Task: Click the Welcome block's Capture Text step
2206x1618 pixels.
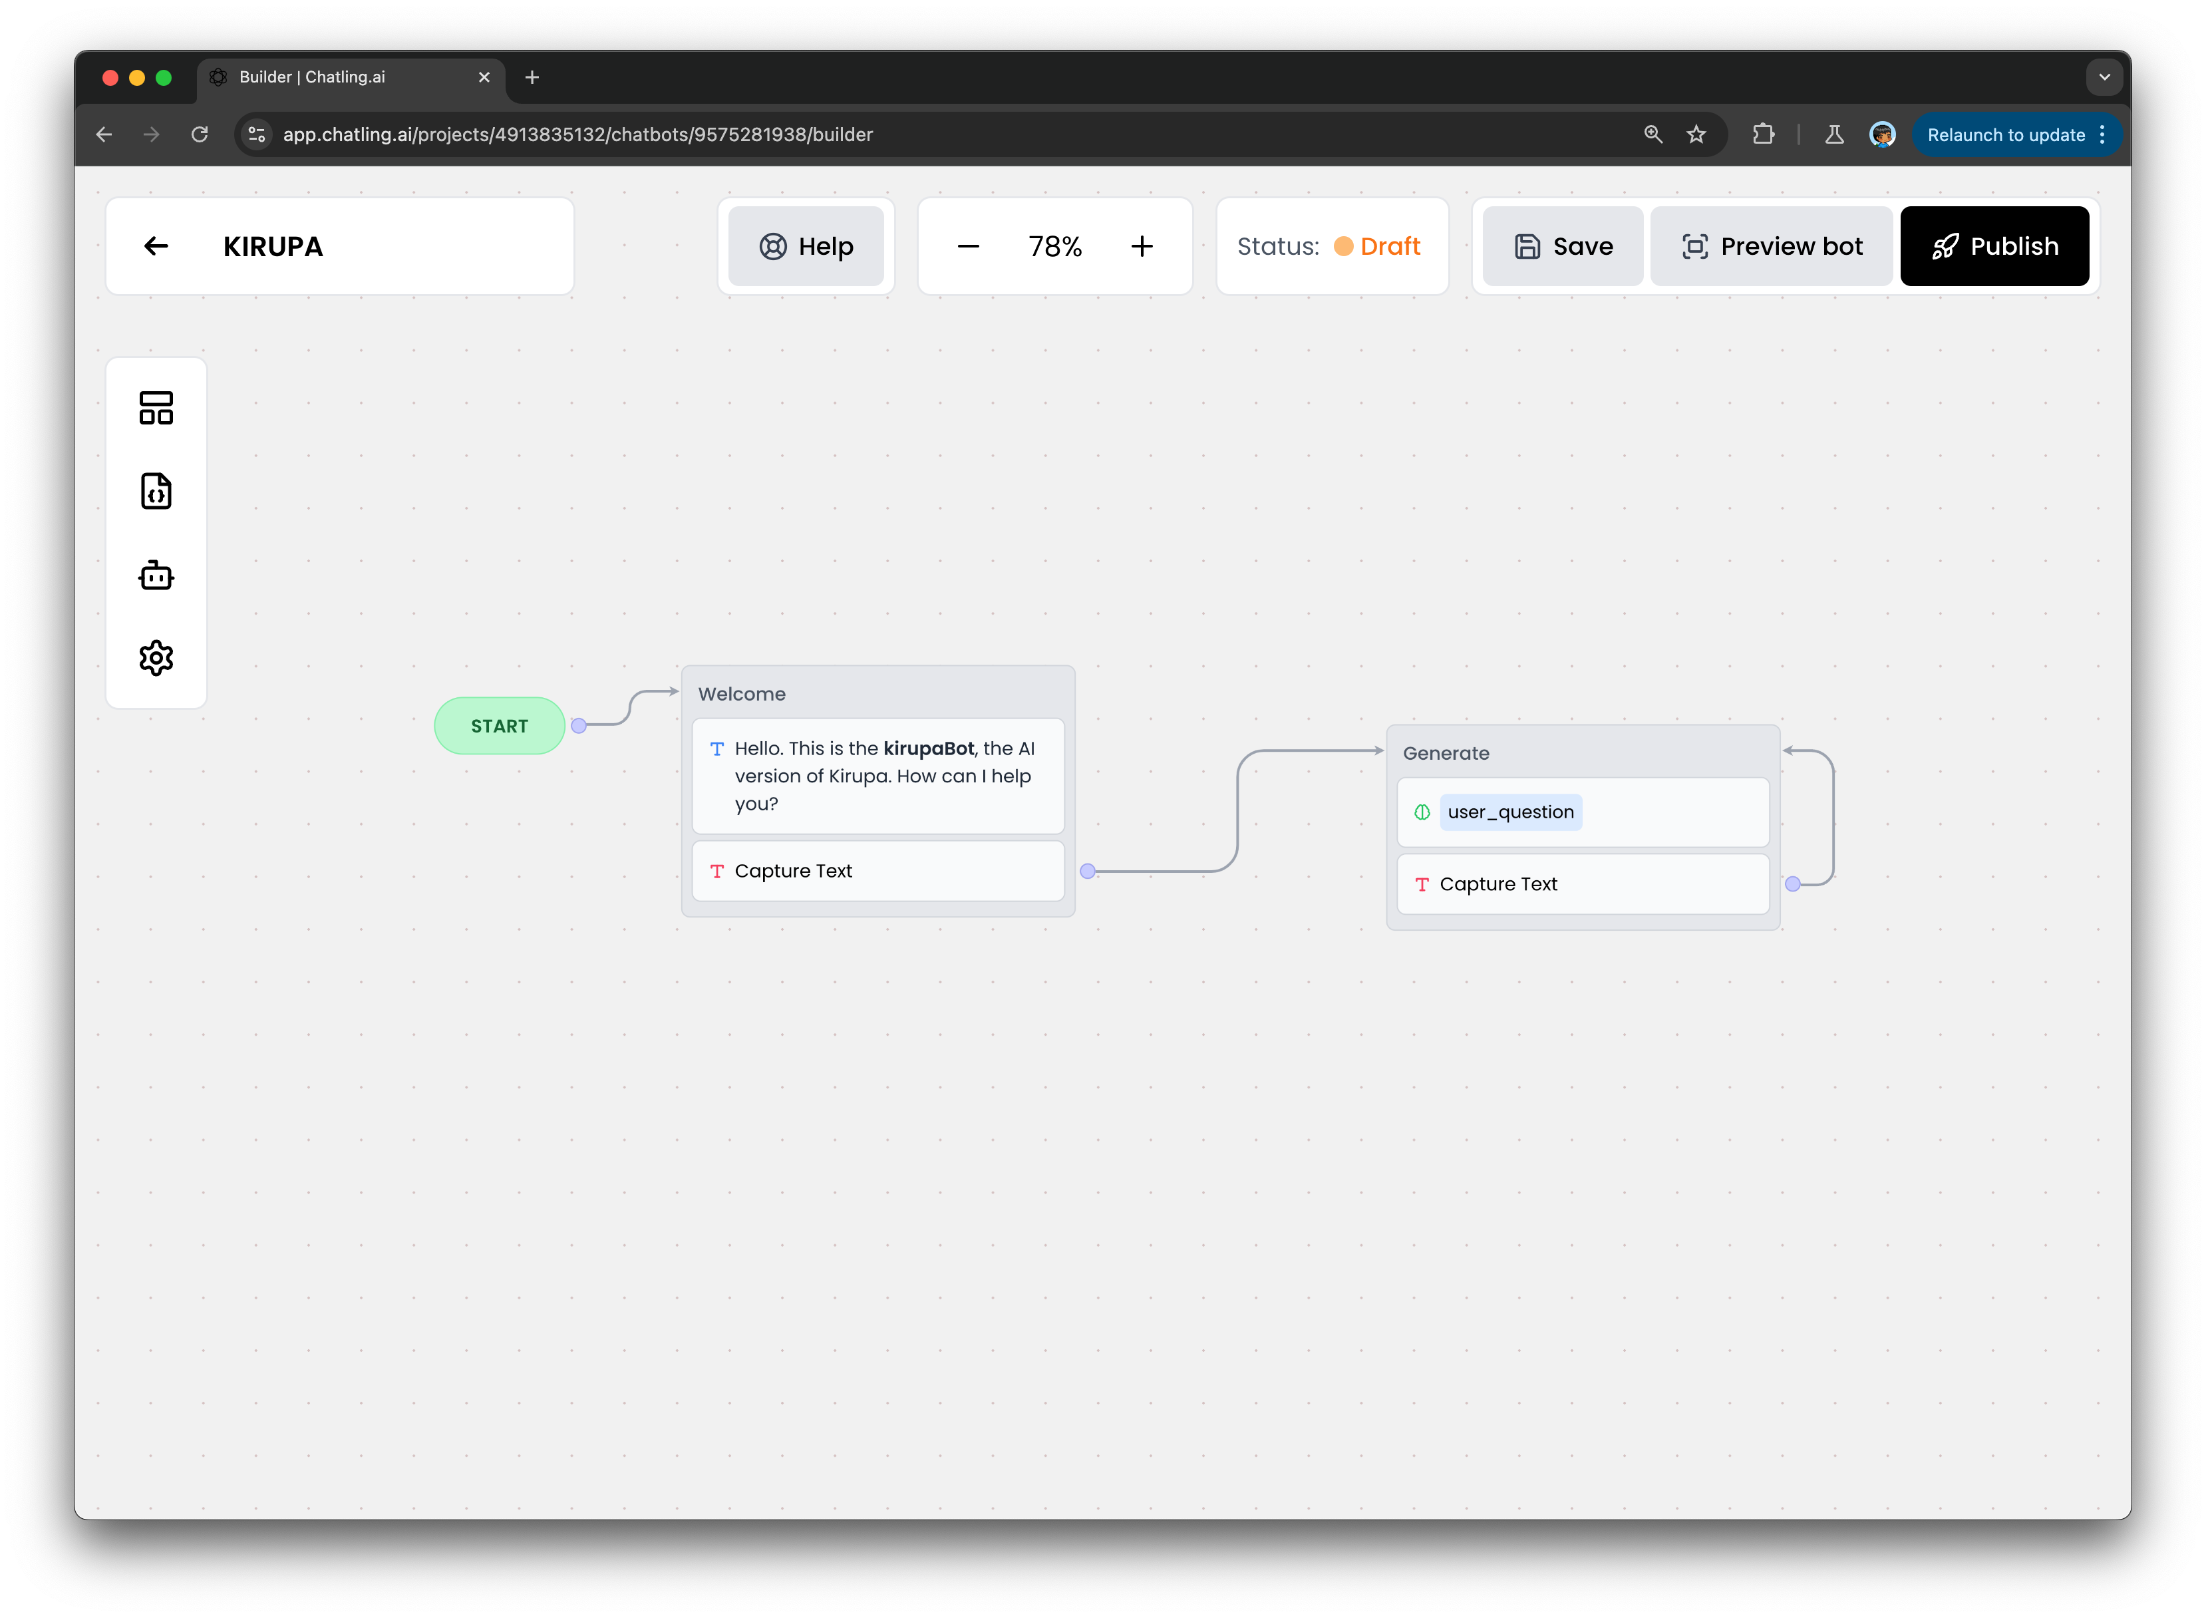Action: (x=877, y=871)
